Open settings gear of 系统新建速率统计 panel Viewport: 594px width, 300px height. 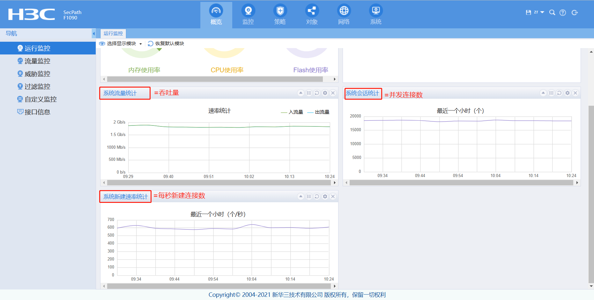(325, 196)
